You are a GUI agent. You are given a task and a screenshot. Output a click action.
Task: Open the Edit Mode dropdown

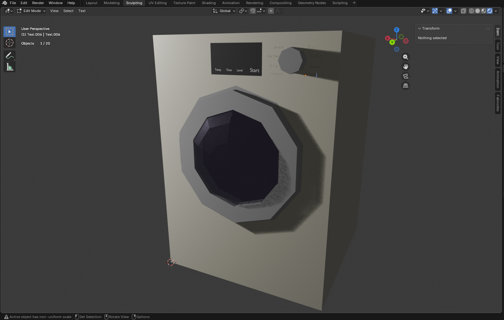pos(31,11)
